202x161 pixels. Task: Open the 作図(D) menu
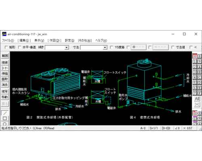click(55, 40)
